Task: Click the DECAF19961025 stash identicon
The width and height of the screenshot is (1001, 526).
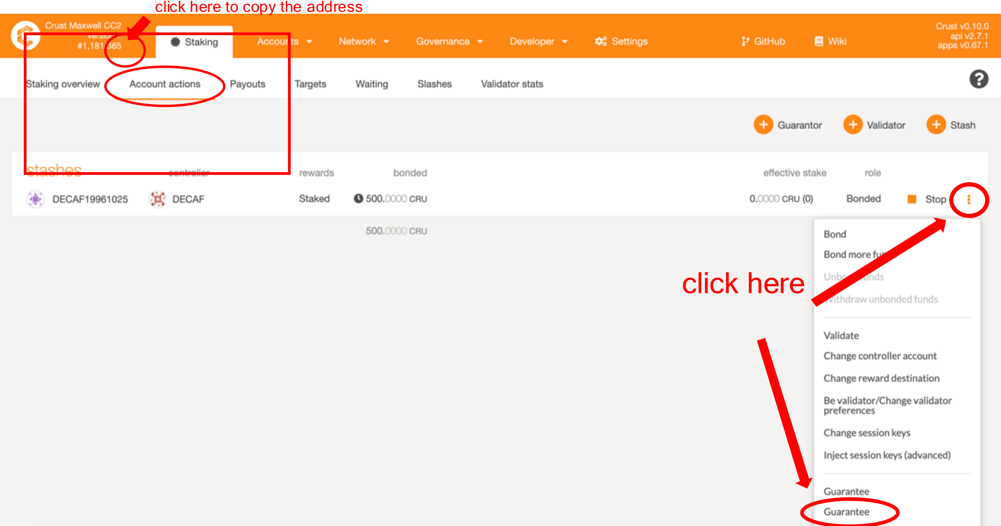Action: [x=35, y=199]
